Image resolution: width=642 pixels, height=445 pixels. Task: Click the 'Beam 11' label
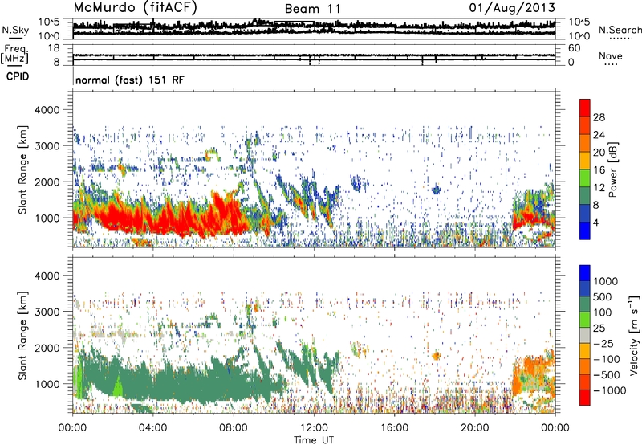(312, 9)
